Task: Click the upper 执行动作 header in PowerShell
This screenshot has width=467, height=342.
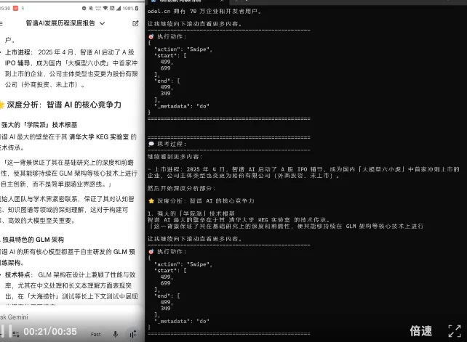Action: 172,36
